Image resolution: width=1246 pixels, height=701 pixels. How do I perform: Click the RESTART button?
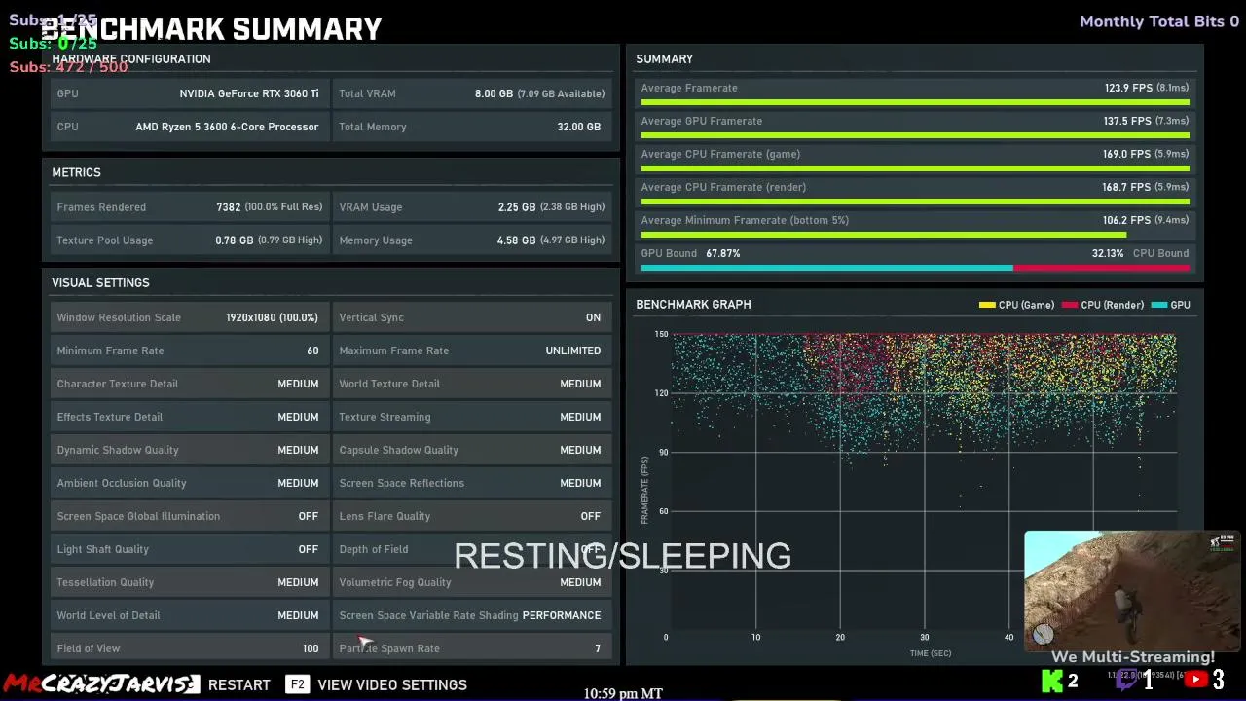pyautogui.click(x=239, y=684)
